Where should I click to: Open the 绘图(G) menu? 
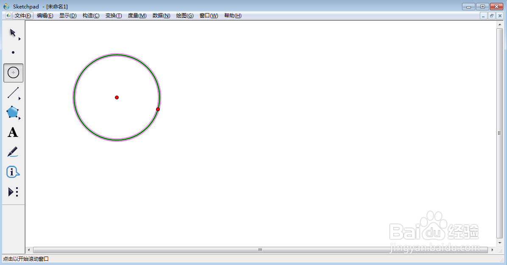pos(185,16)
